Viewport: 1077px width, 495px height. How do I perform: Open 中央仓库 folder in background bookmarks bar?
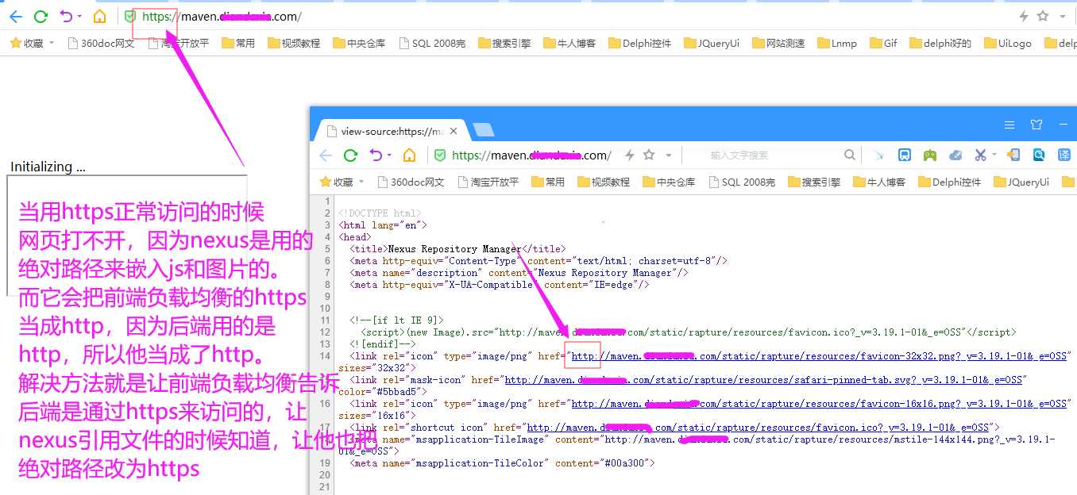tap(359, 43)
